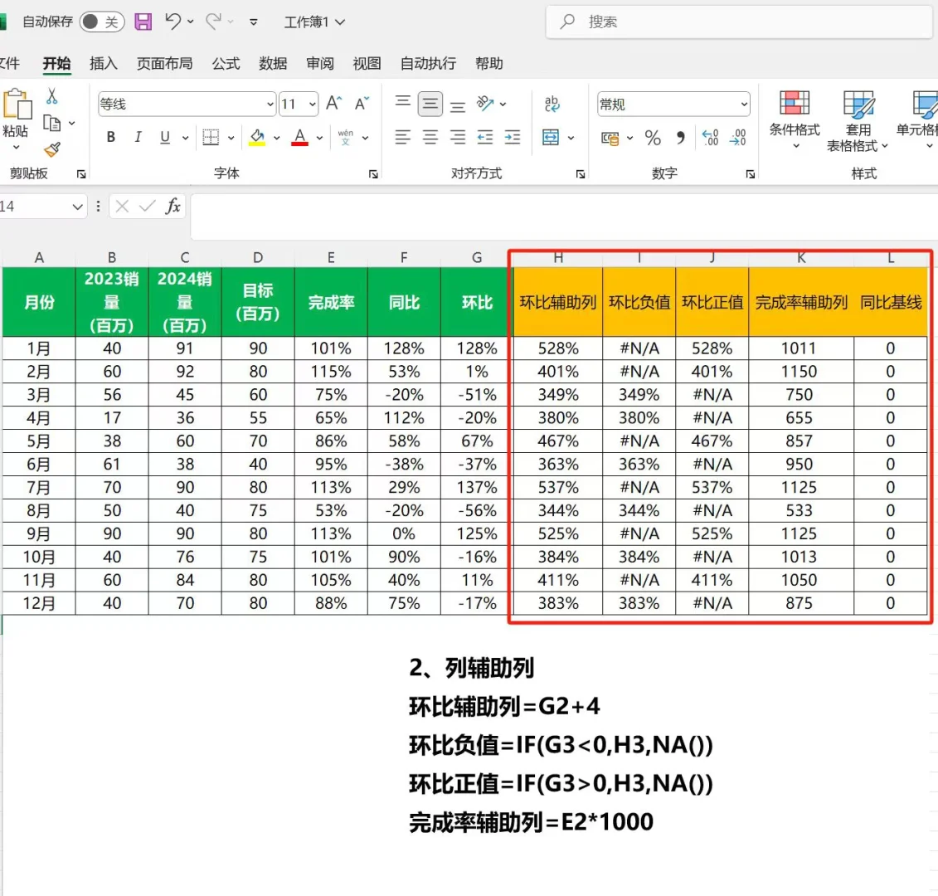Image resolution: width=938 pixels, height=896 pixels.
Task: Click the Merge and Center icon
Action: pos(551,137)
